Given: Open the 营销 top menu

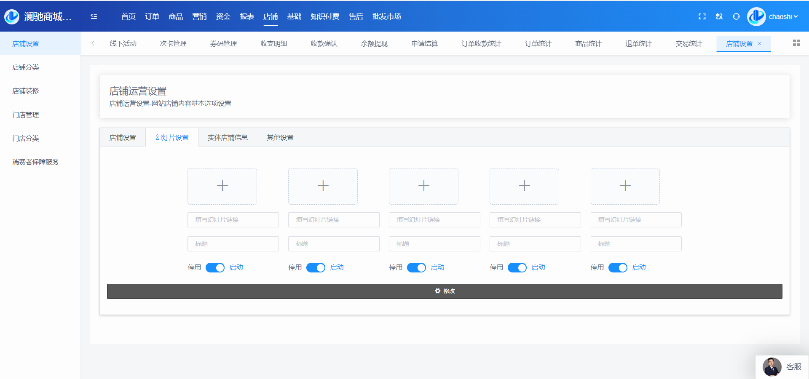Looking at the screenshot, I should (x=199, y=16).
